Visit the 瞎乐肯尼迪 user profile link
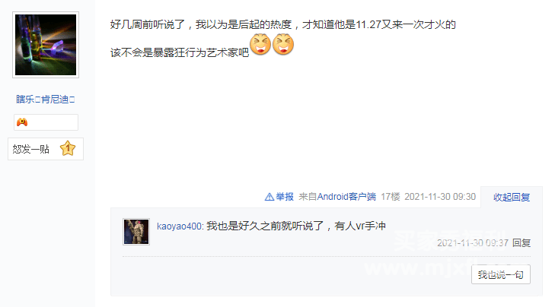 pos(46,100)
